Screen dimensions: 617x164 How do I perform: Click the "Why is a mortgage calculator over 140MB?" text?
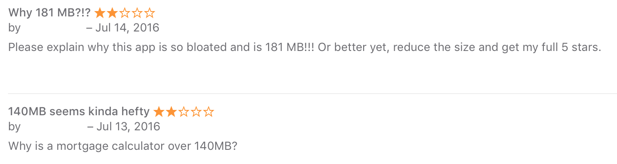(123, 146)
